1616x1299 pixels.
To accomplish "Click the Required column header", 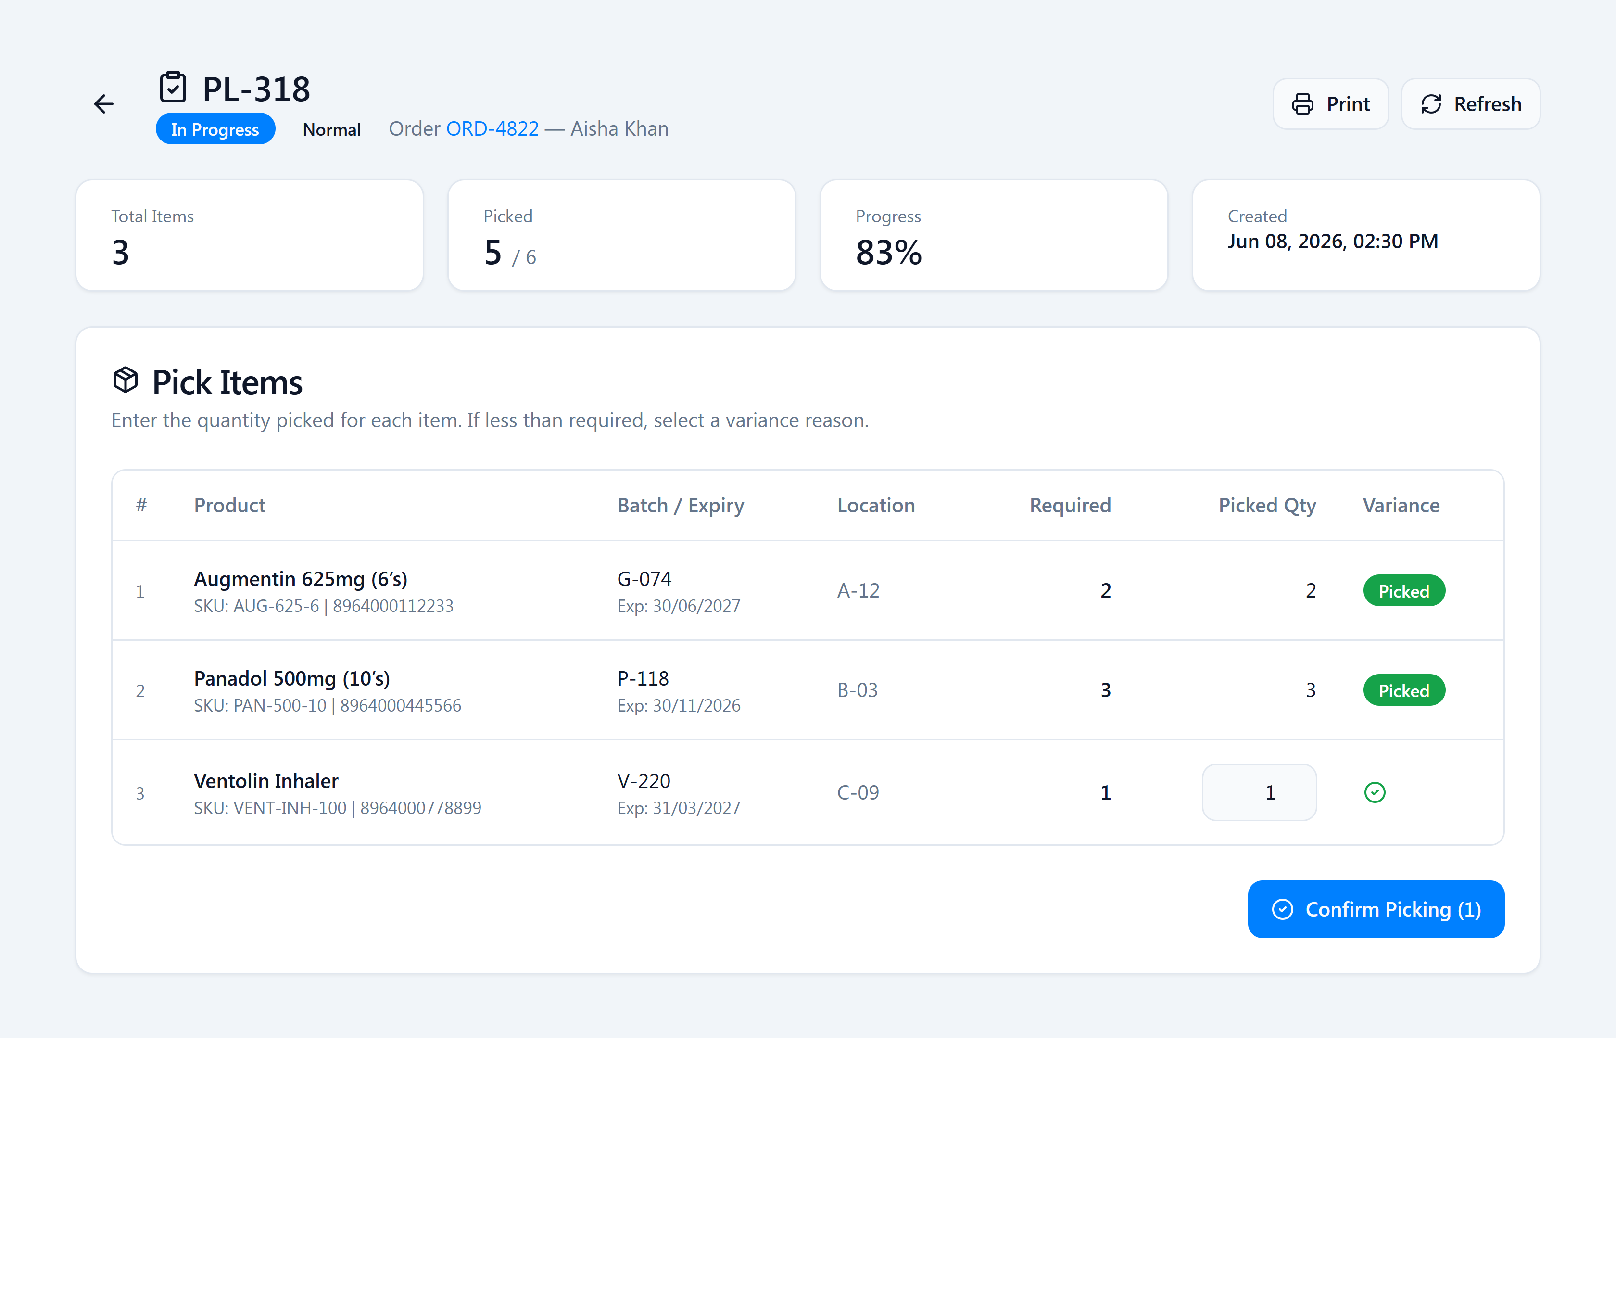I will tap(1070, 506).
